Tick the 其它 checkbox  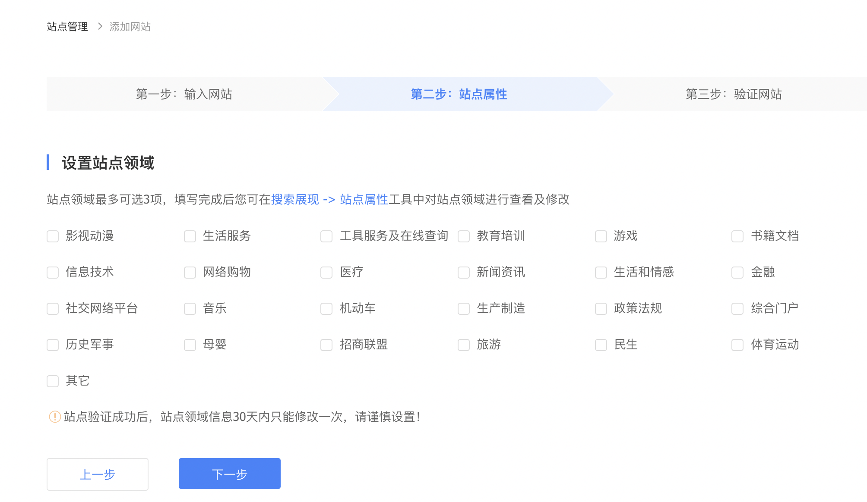53,381
